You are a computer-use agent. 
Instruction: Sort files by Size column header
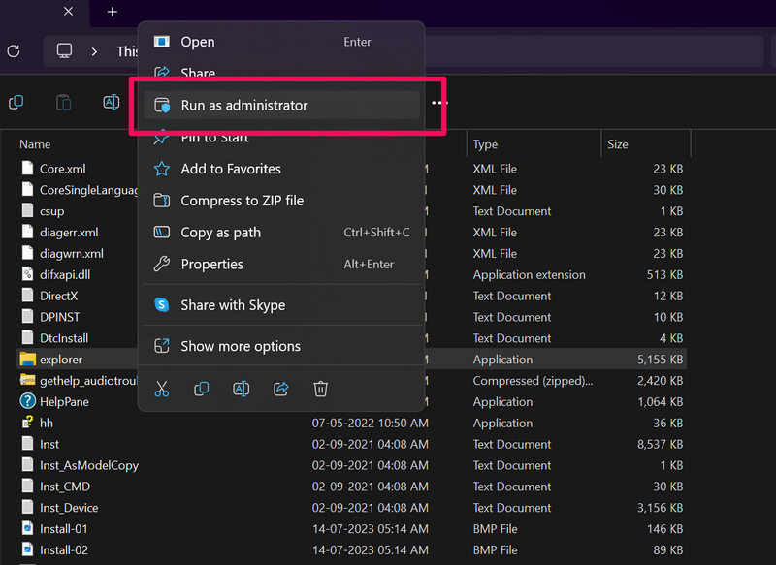pos(618,144)
